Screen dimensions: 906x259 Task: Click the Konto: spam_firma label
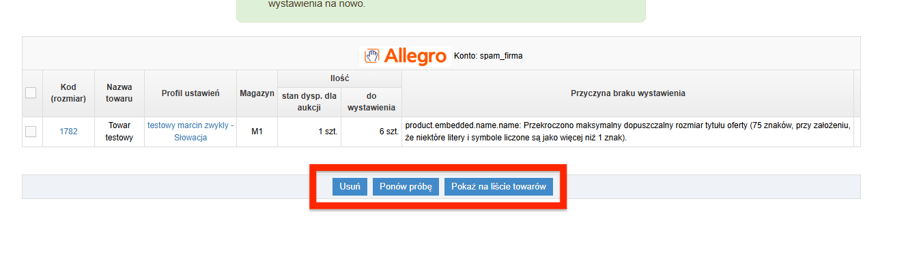[488, 56]
